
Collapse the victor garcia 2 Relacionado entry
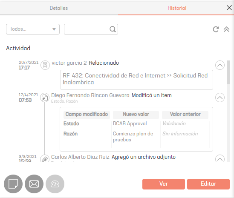220,65
